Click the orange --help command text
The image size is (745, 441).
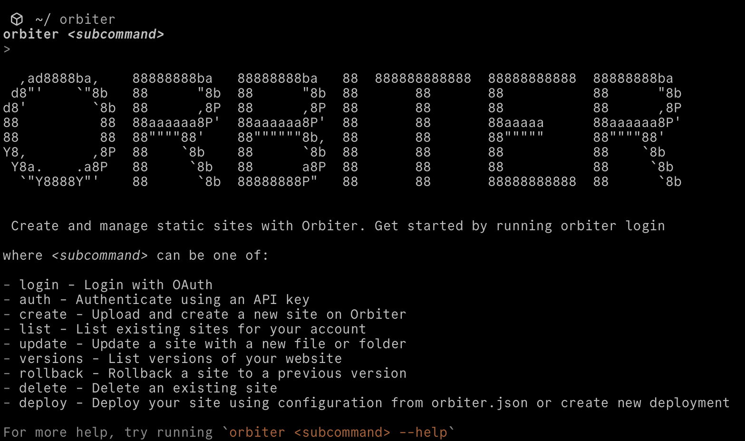[338, 432]
